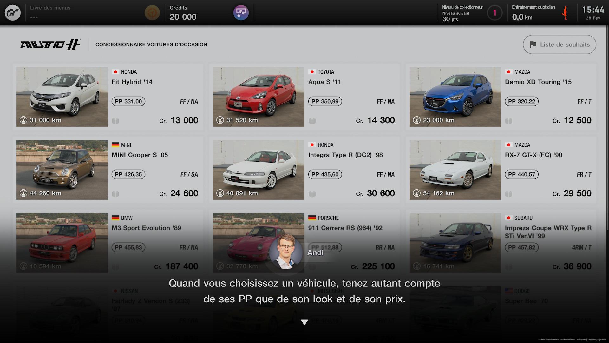This screenshot has height=343, width=609.
Task: Click brochure icon on Fit Hybrid card
Action: tap(115, 121)
